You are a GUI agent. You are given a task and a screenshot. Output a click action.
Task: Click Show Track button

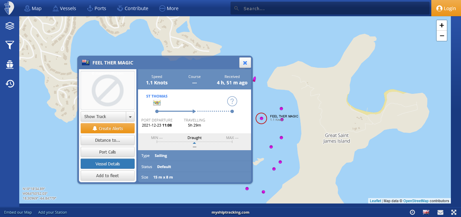point(103,116)
